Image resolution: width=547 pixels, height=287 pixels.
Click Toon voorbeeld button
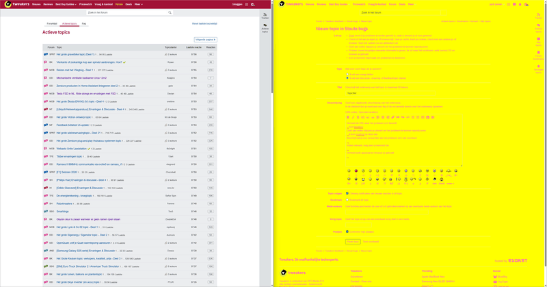[371, 242]
